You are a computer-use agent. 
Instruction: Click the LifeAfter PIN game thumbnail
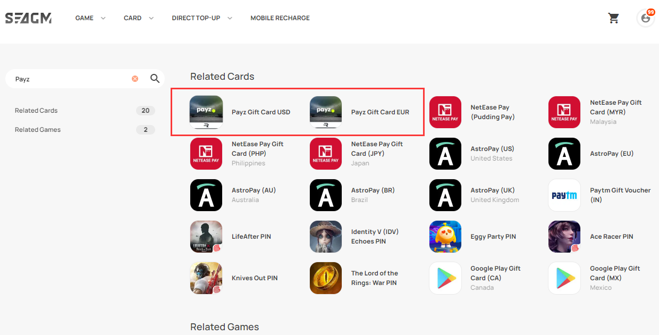[206, 237]
